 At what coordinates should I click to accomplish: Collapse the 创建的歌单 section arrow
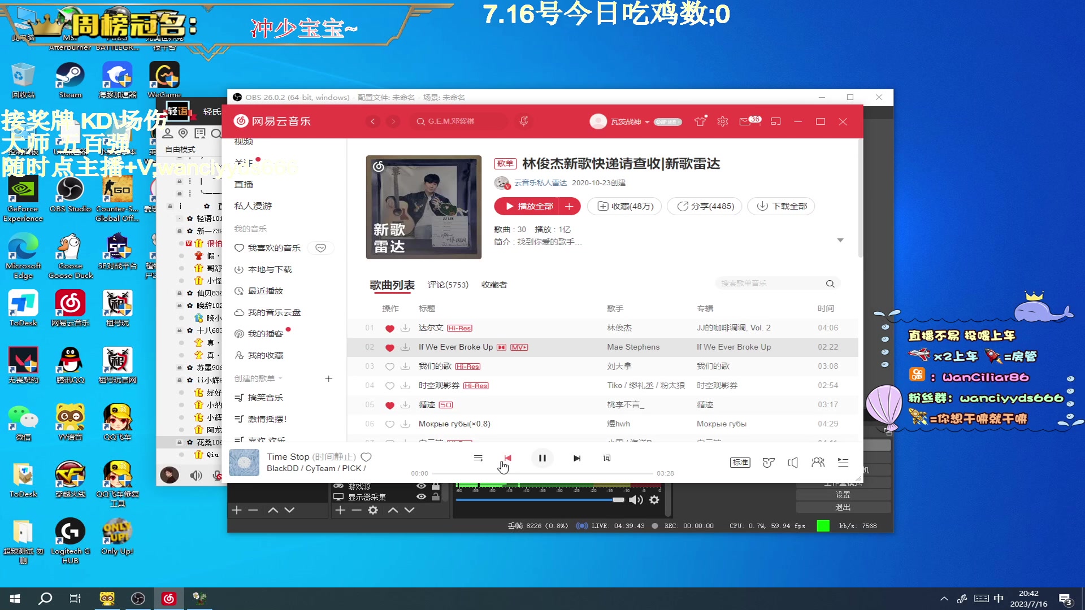click(x=280, y=378)
